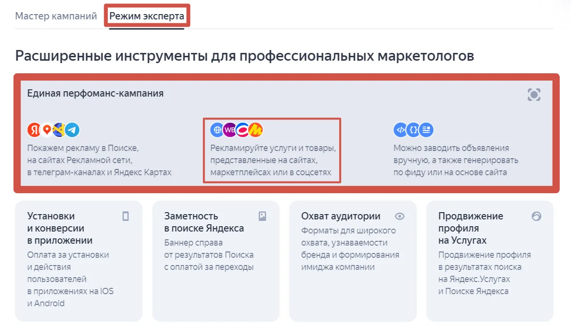Screen dimensions: 571x333
Task: Click the curly braces feed icon
Action: click(413, 130)
